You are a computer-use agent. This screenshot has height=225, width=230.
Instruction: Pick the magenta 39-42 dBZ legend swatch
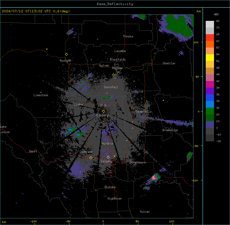pos(210,84)
